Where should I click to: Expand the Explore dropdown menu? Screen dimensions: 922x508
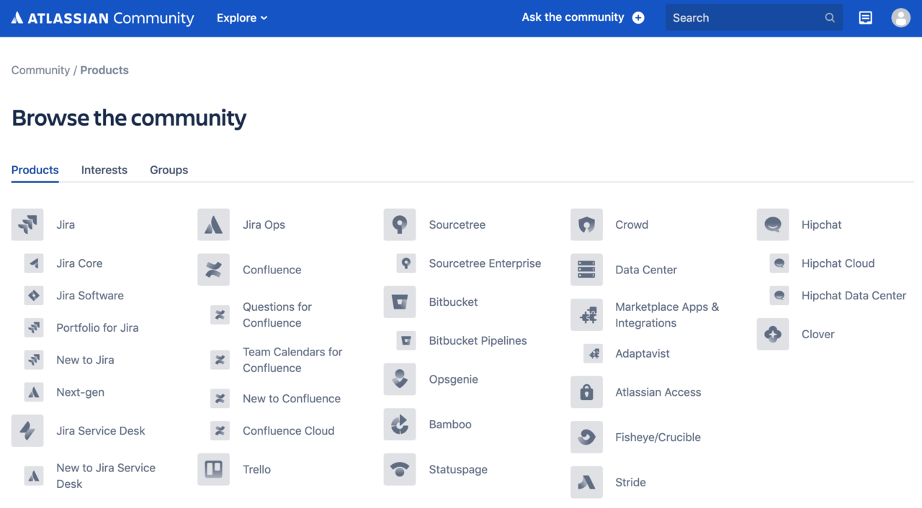(x=242, y=18)
